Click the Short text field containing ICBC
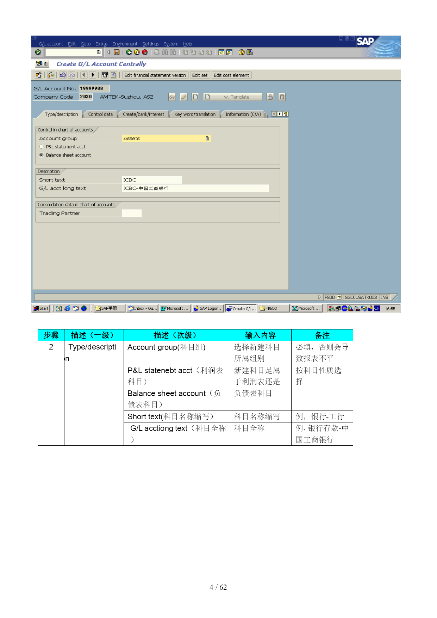 pos(152,180)
